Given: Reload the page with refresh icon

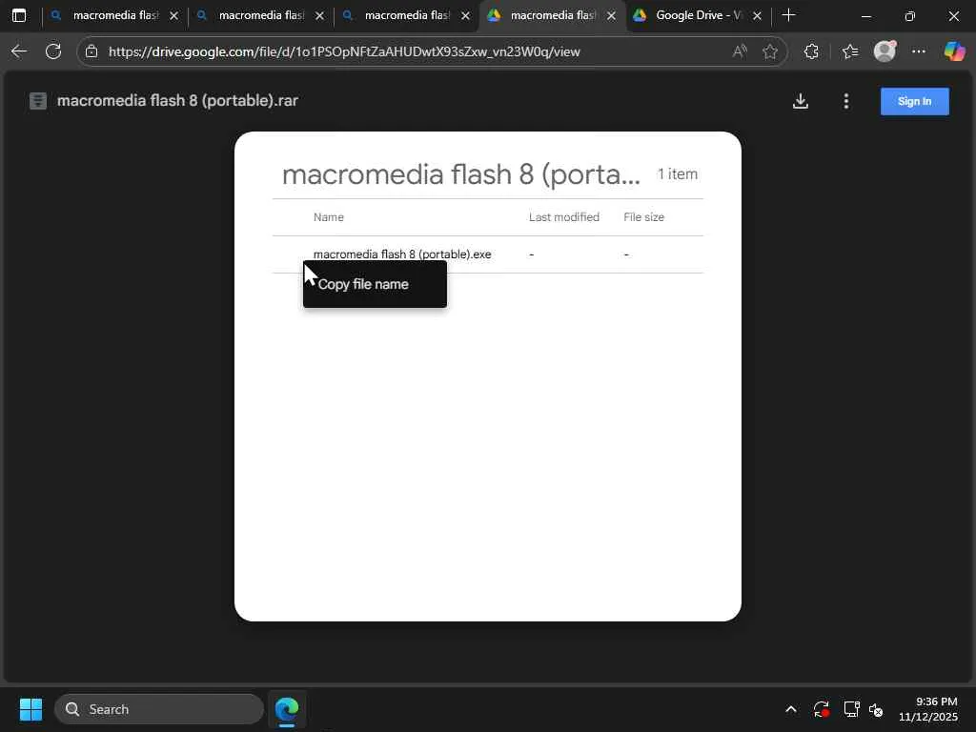Looking at the screenshot, I should [x=53, y=51].
